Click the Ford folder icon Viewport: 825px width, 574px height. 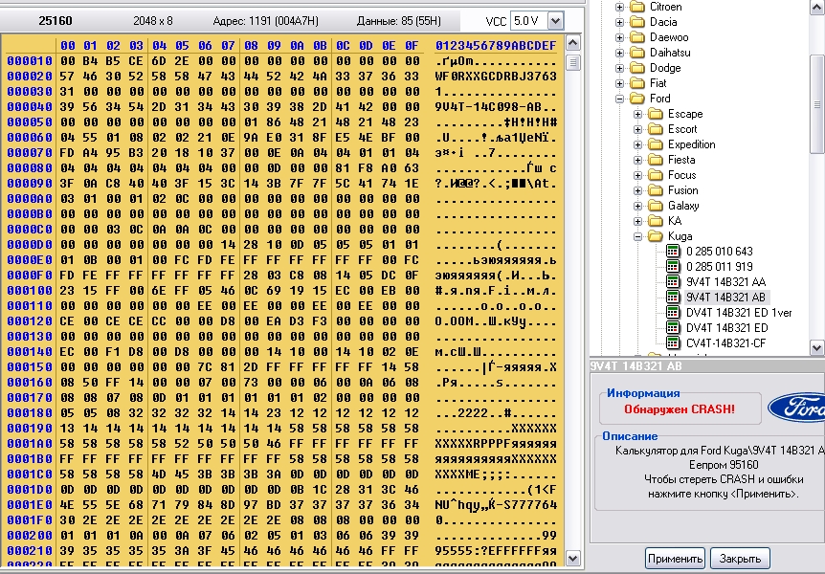637,99
